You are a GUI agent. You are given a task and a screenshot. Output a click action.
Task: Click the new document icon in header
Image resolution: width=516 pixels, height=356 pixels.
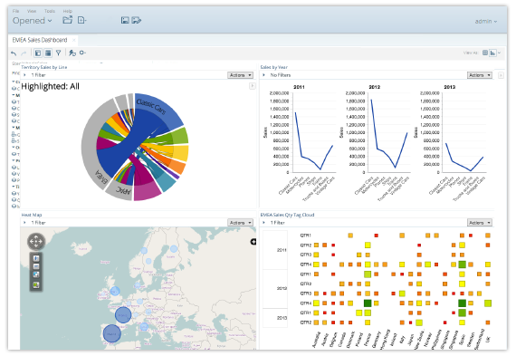click(x=82, y=20)
